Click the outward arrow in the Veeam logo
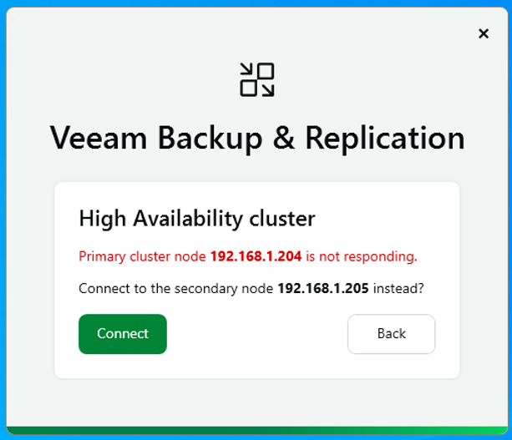The image size is (512, 440). pyautogui.click(x=268, y=90)
